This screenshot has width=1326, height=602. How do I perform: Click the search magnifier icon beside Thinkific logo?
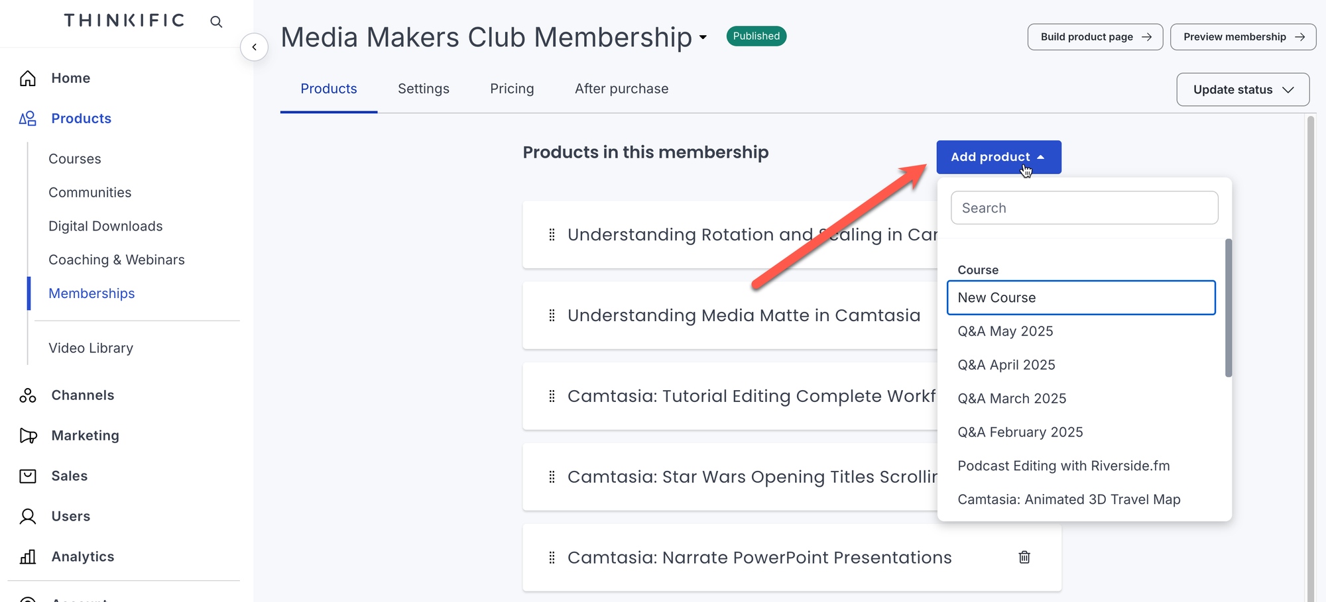pos(216,22)
